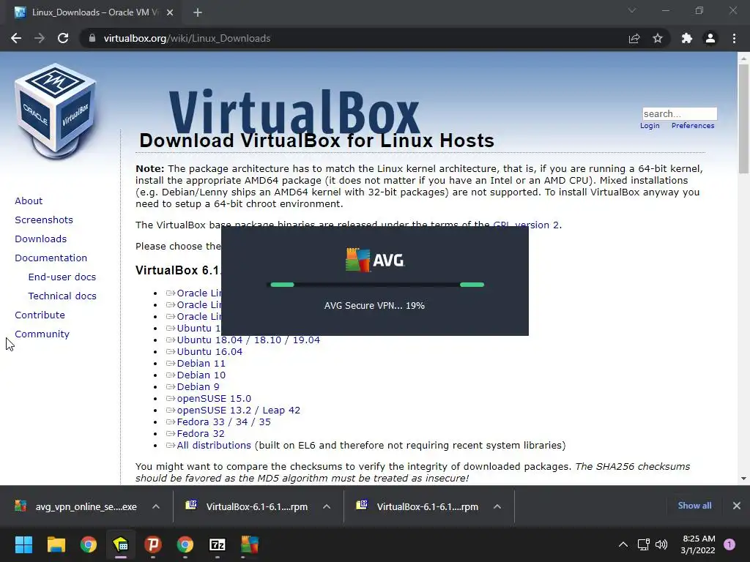
Task: Click the site search field
Action: pyautogui.click(x=680, y=113)
